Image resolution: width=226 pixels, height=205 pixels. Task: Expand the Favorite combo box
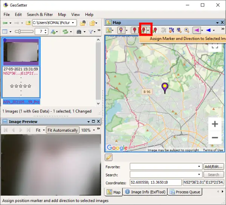(199, 166)
